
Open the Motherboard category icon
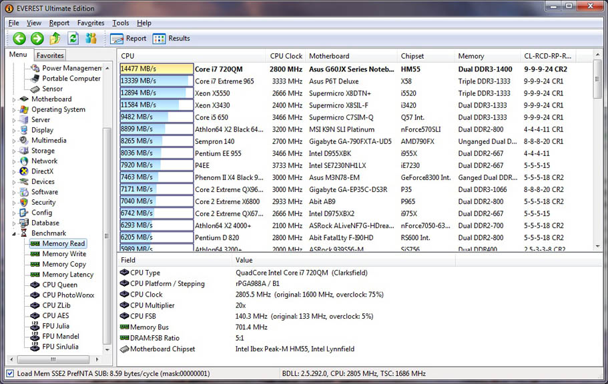(24, 99)
